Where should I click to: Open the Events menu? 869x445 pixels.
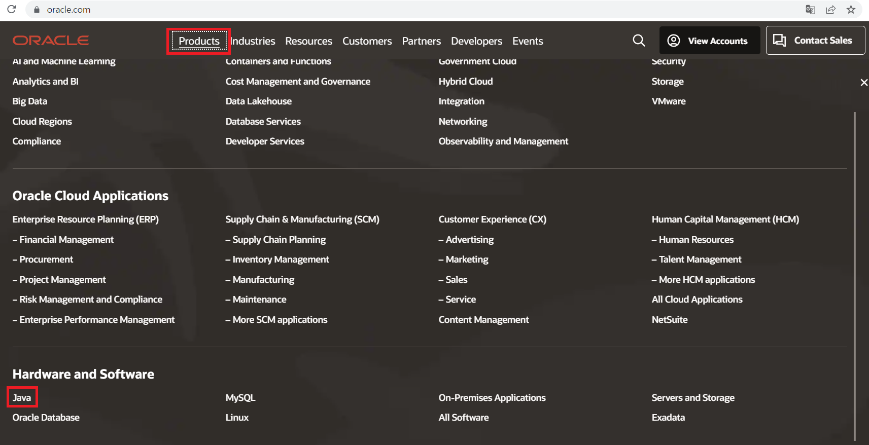click(528, 41)
